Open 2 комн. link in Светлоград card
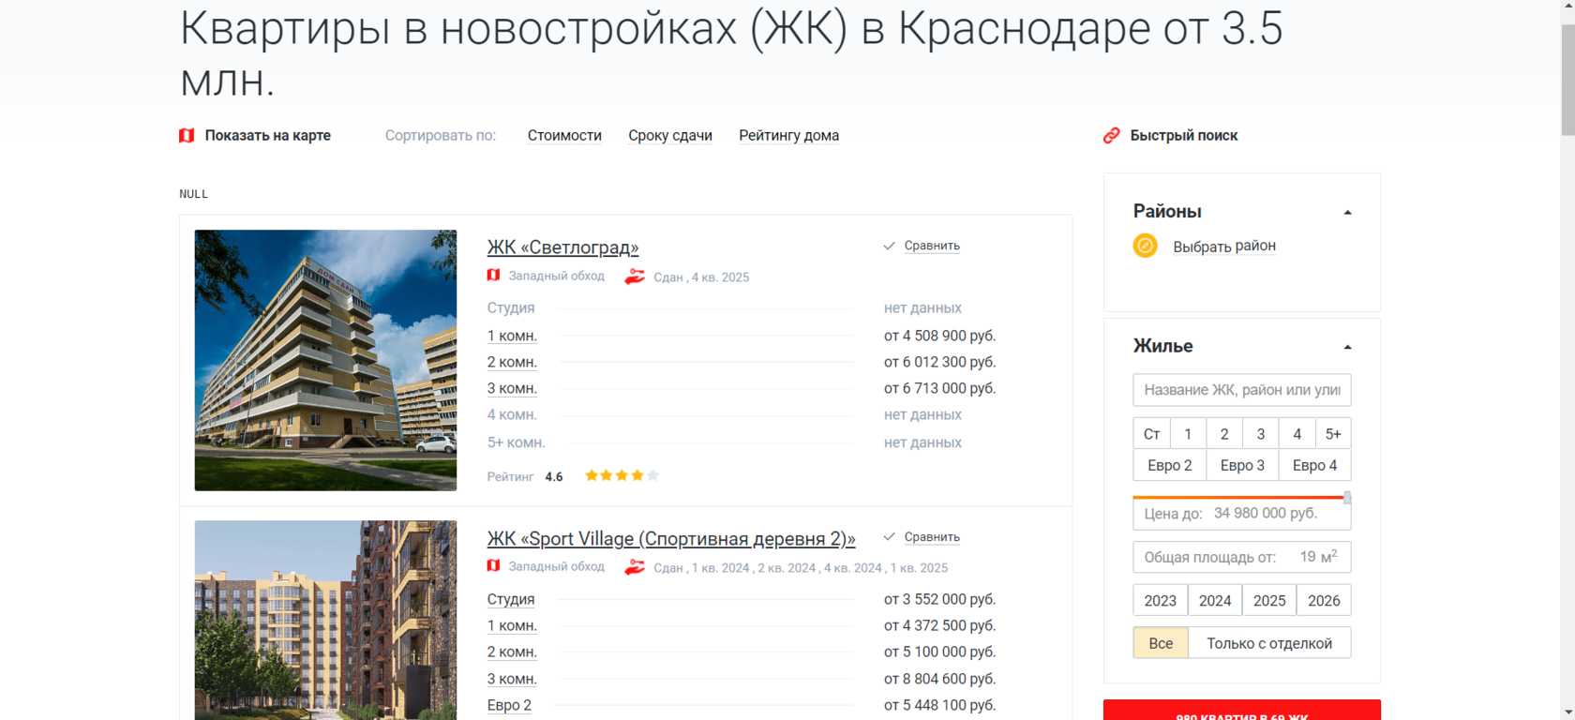 click(x=512, y=362)
